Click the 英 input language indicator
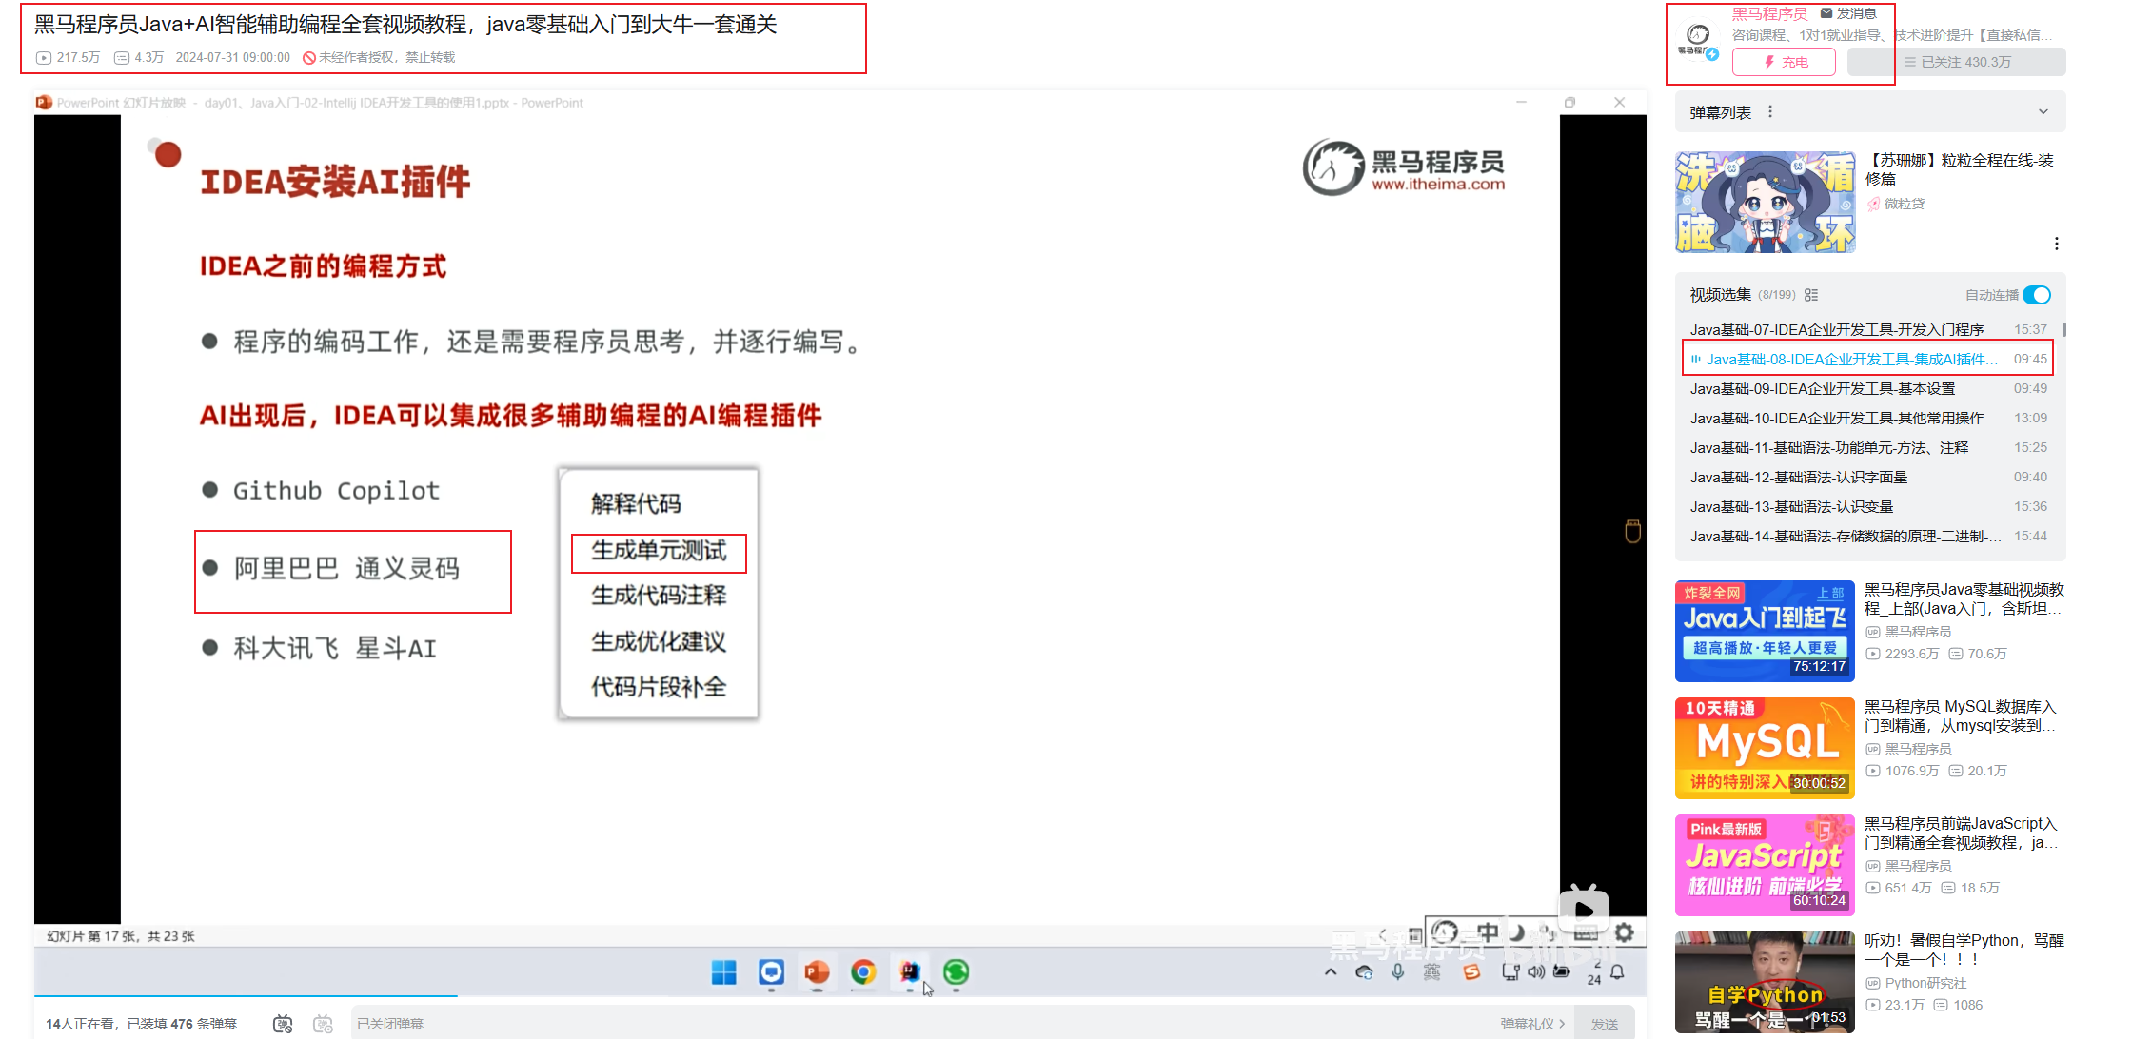 click(1431, 972)
